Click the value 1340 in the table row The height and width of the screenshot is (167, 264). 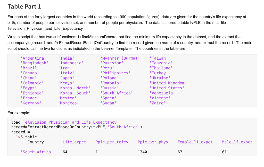tap(142, 152)
